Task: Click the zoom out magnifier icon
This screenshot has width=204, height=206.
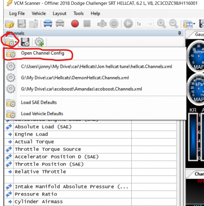Action: (173, 24)
